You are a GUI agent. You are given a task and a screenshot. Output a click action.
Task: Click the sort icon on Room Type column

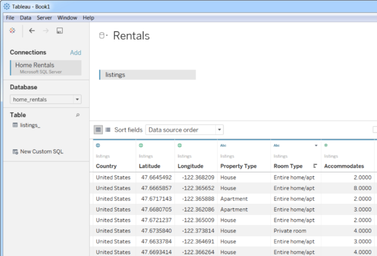click(314, 166)
